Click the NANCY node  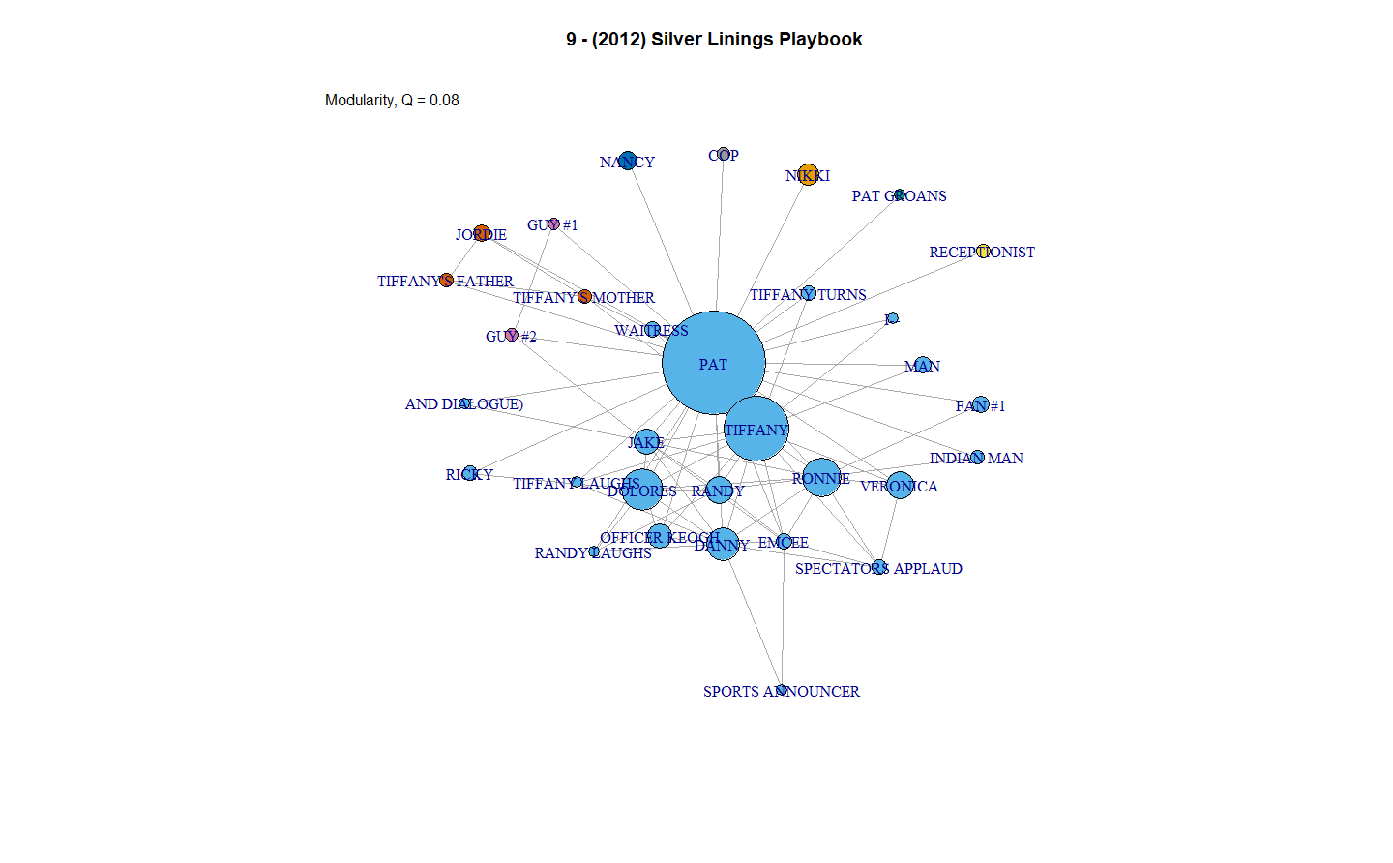(x=628, y=161)
